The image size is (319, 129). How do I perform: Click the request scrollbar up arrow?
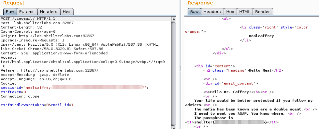(174, 19)
